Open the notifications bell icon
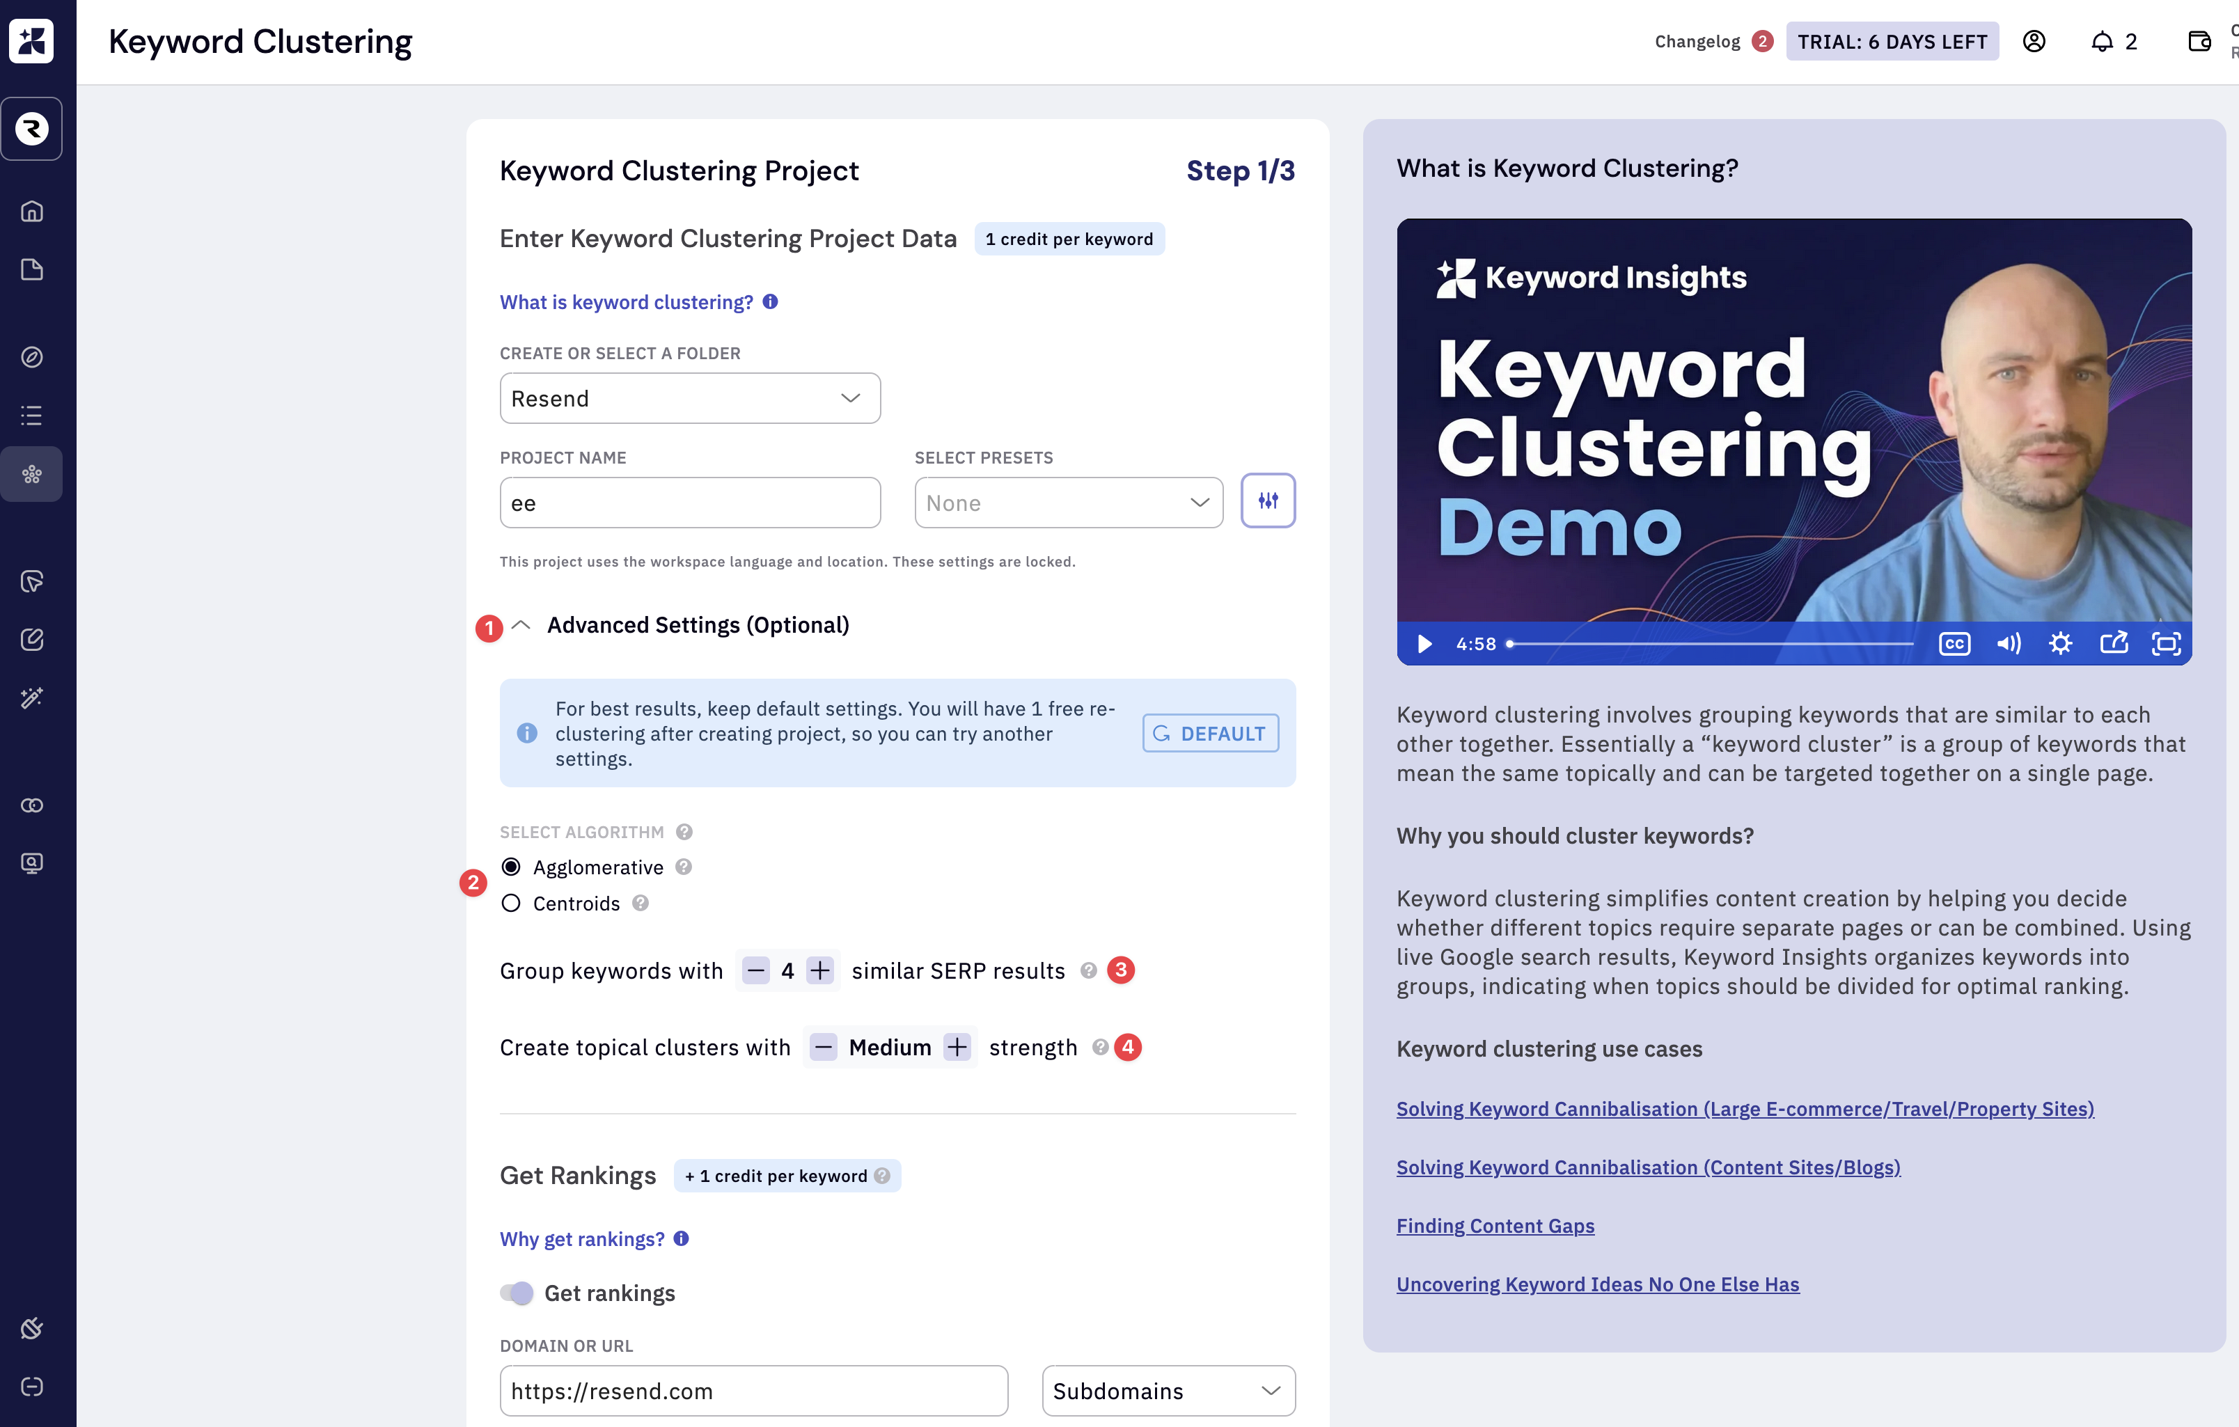The image size is (2239, 1427). 2101,42
